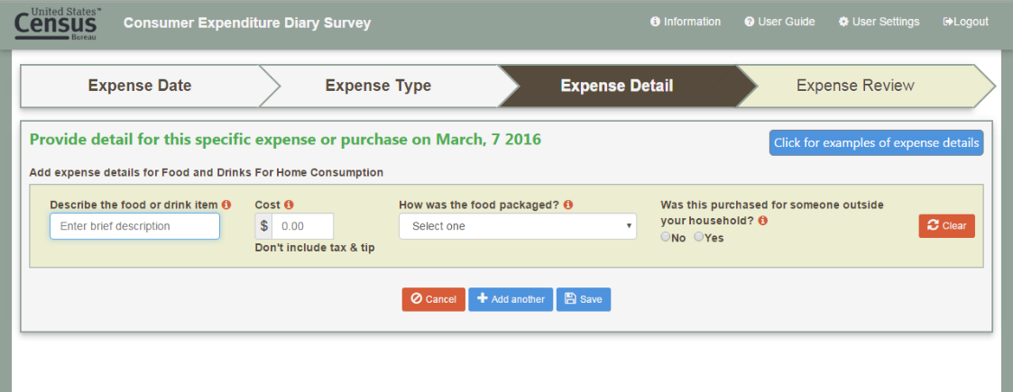Select No for outside household purchase
The height and width of the screenshot is (392, 1013).
click(x=667, y=238)
